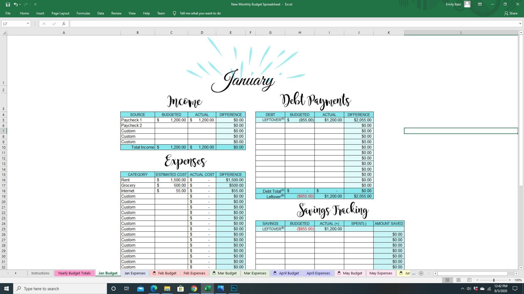Expand the Name Box dropdown arrow

point(27,23)
